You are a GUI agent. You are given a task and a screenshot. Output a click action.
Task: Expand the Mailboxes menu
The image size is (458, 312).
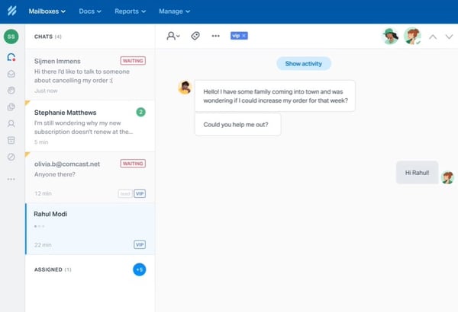47,11
